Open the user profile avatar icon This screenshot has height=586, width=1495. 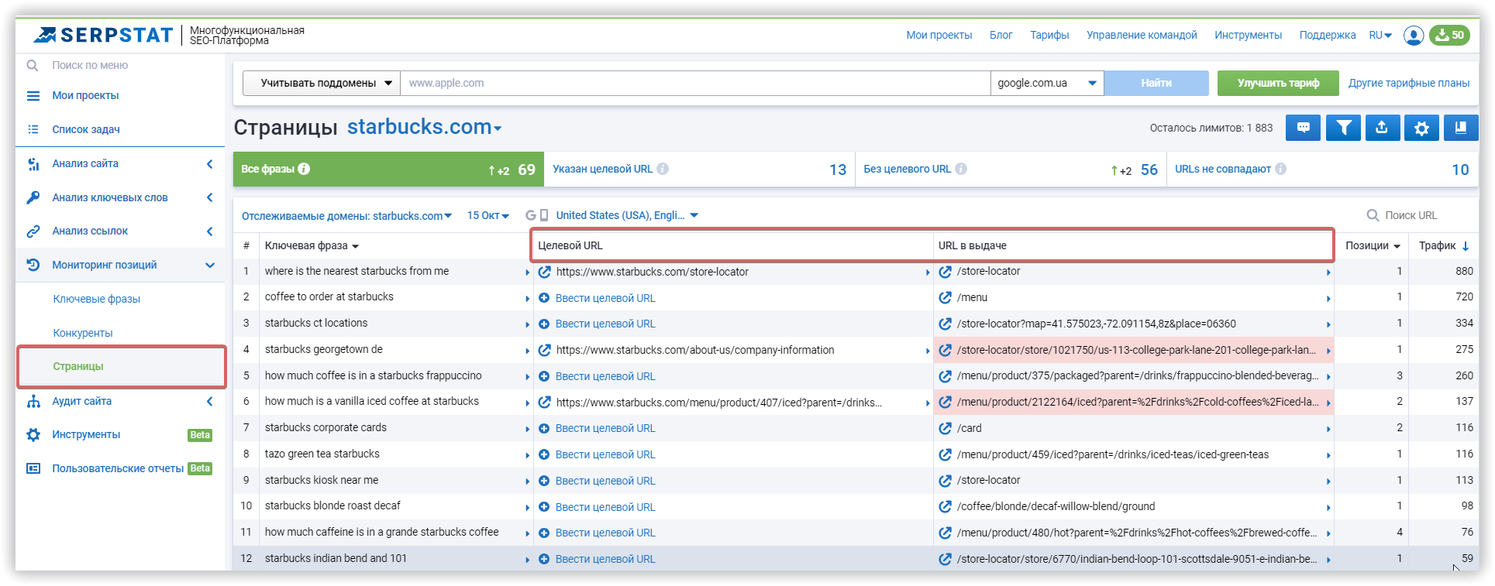[1414, 36]
